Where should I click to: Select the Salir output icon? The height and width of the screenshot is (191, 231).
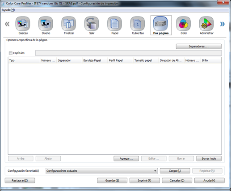pos(92,24)
